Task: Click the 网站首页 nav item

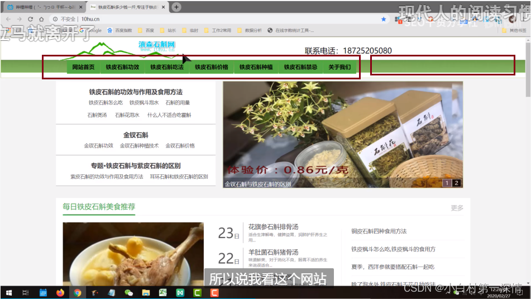Action: (x=83, y=67)
